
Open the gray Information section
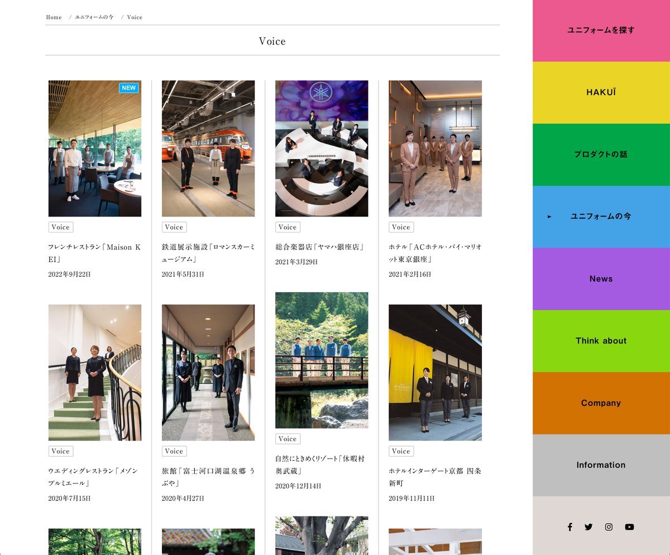coord(601,465)
